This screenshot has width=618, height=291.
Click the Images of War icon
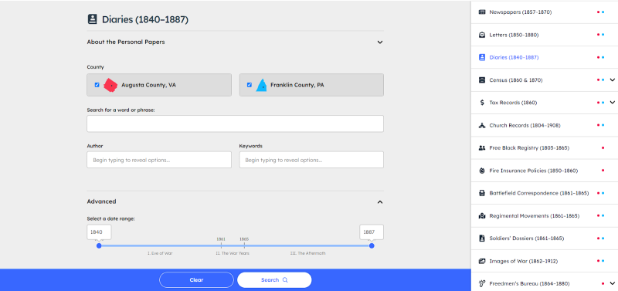[x=481, y=261]
